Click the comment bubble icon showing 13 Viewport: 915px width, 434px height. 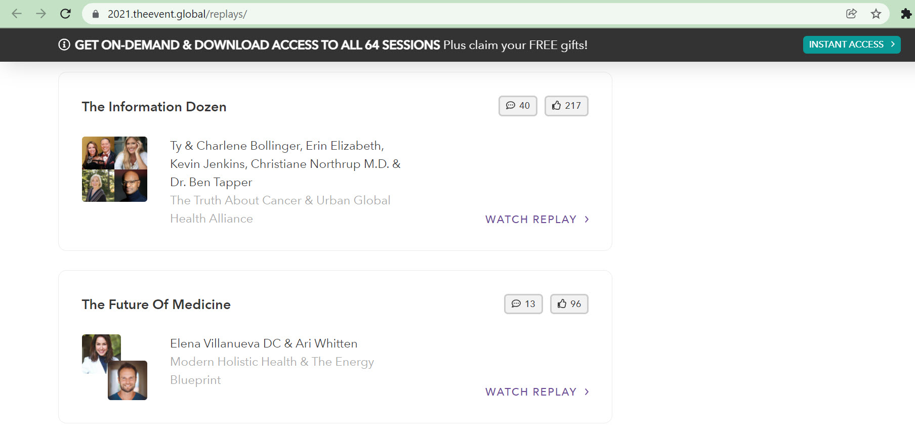(x=517, y=304)
